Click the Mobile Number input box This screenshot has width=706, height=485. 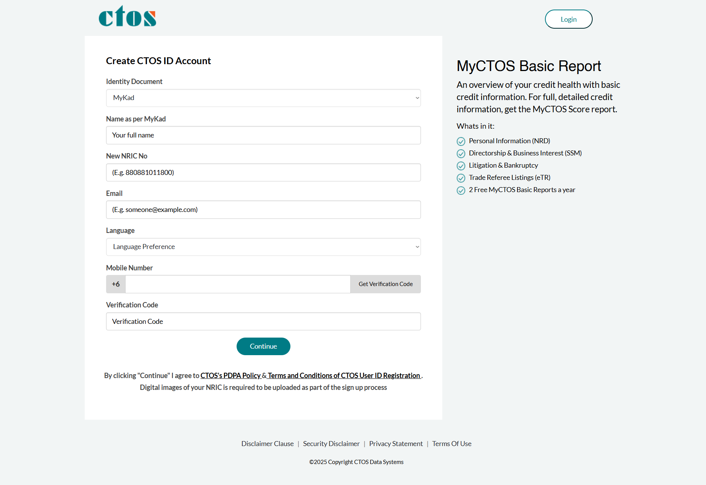pos(238,284)
